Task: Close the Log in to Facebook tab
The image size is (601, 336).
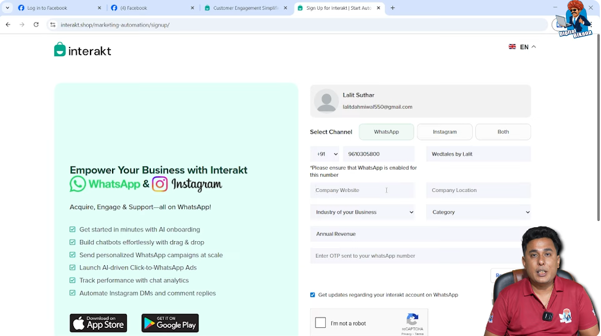Action: 99,7
